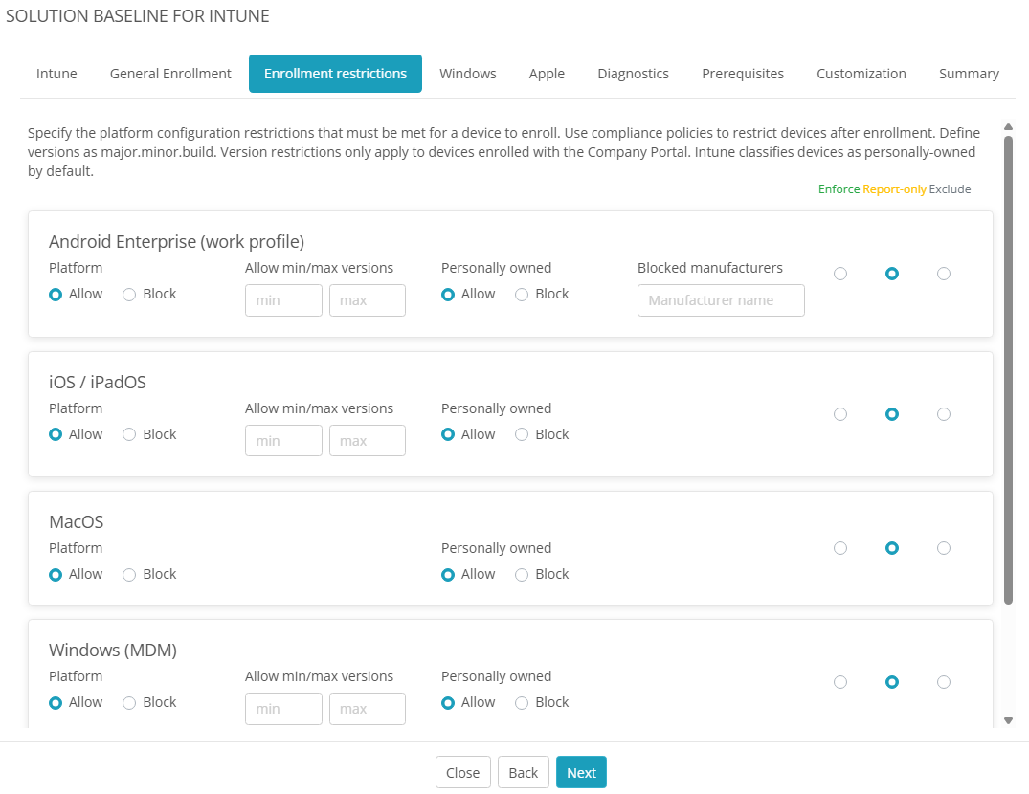The height and width of the screenshot is (794, 1029).
Task: Select Platform Allow for Windows (MDM)
Action: (56, 703)
